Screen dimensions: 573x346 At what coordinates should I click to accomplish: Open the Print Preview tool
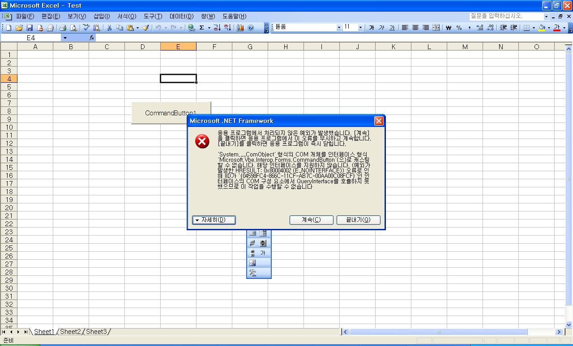73,28
